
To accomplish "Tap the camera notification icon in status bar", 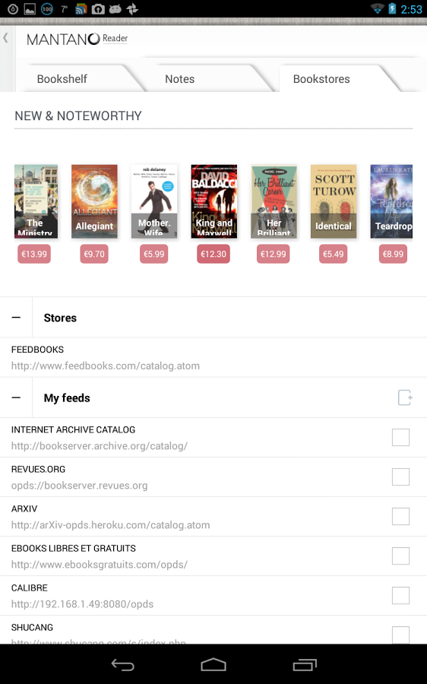I will tap(98, 8).
